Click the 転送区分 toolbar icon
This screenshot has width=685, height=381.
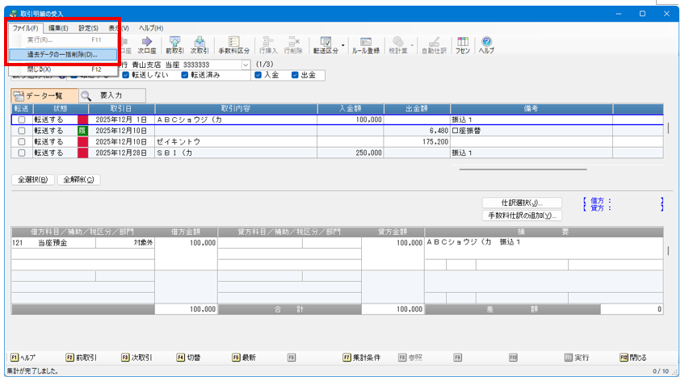click(x=326, y=44)
